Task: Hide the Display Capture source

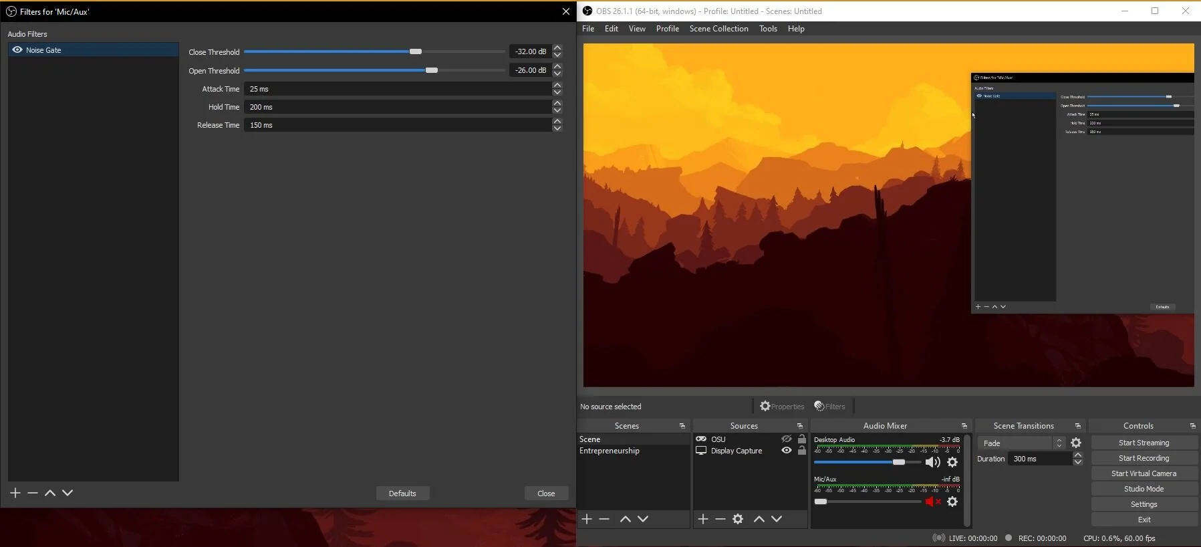Action: 787,451
